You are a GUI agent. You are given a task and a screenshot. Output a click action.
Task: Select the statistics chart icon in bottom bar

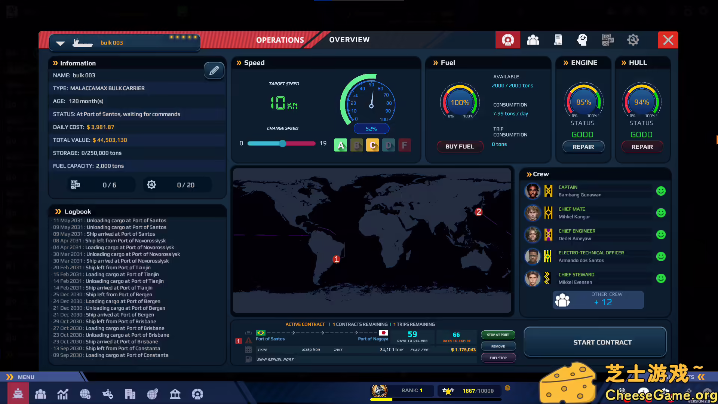62,394
